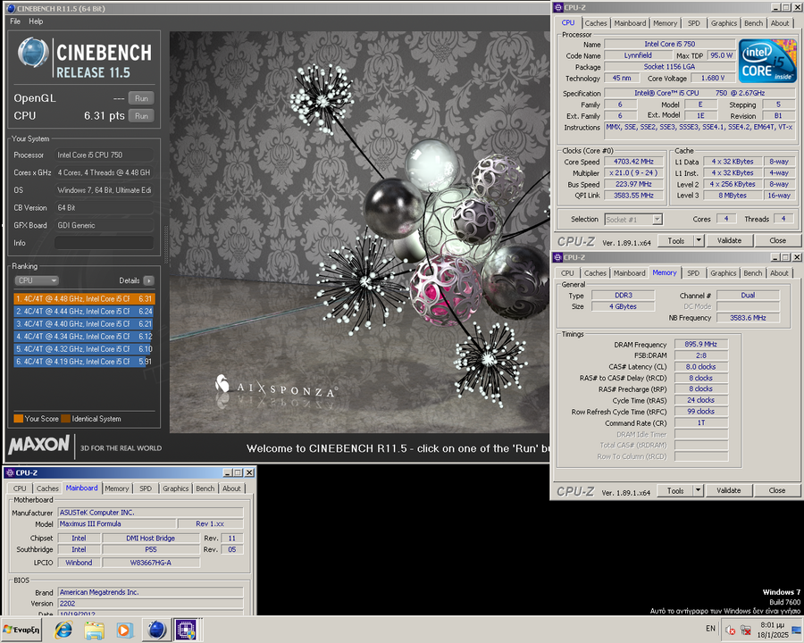Run the OpenGL benchmark
The height and width of the screenshot is (643, 804).
(x=141, y=98)
